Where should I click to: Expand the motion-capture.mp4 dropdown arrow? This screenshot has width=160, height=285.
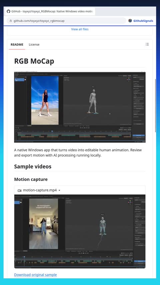(59, 191)
